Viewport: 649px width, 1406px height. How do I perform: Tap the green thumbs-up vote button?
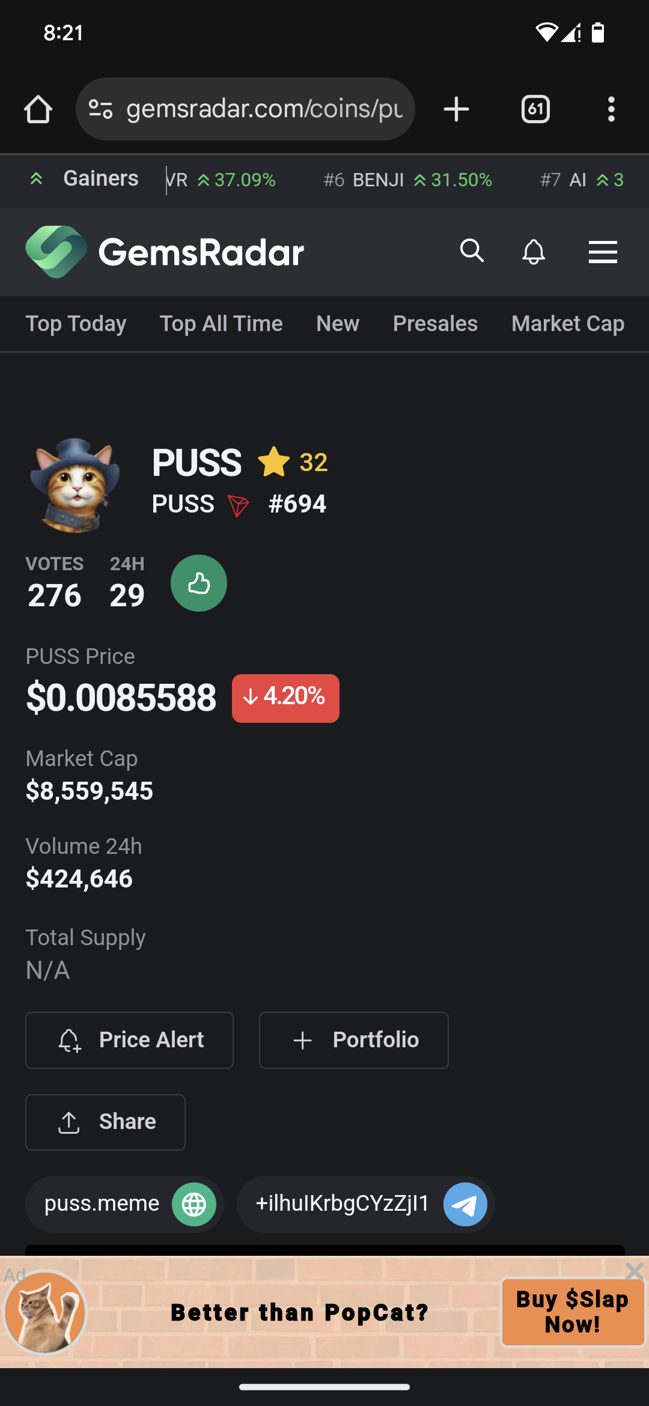tap(199, 583)
